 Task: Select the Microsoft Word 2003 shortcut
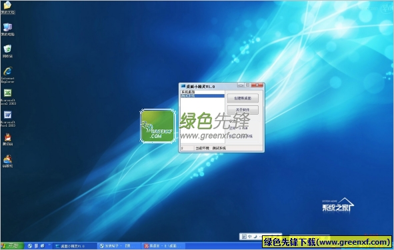pyautogui.click(x=8, y=119)
